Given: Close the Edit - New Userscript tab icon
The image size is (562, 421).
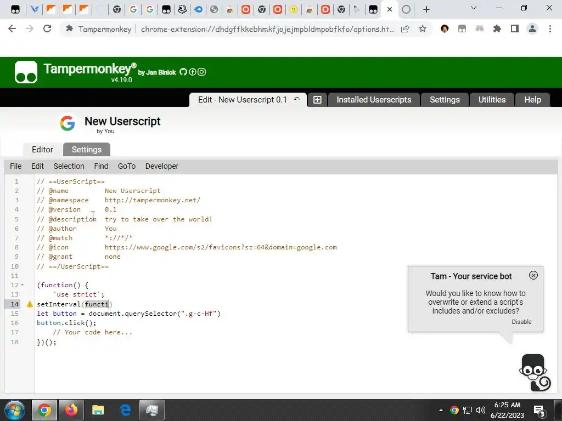Looking at the screenshot, I should pos(297,100).
